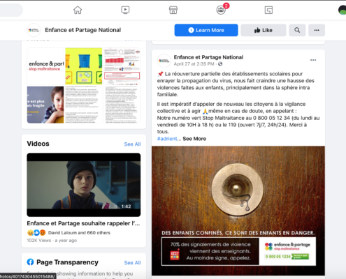The image size is (346, 279).
Task: Open video title Enfance et Partage souhaite rappeler
Action: pyautogui.click(x=83, y=223)
